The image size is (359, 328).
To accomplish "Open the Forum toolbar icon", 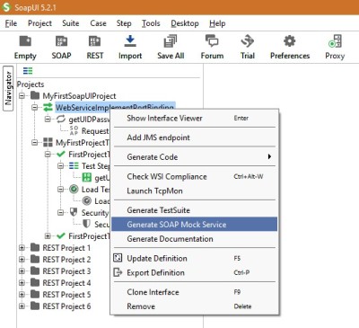I will pos(212,41).
